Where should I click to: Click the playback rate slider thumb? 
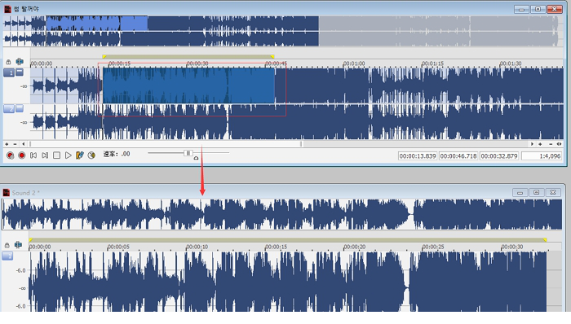click(188, 153)
